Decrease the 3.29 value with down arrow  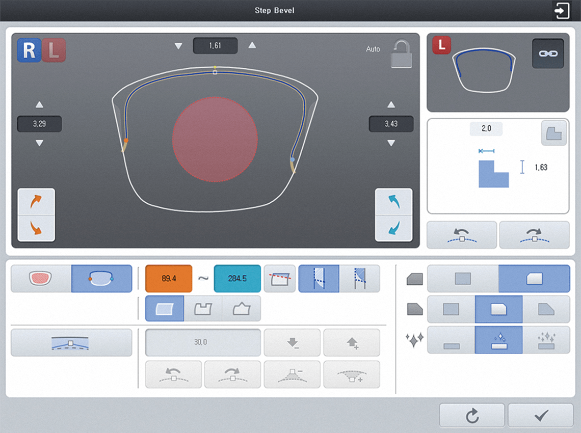39,143
